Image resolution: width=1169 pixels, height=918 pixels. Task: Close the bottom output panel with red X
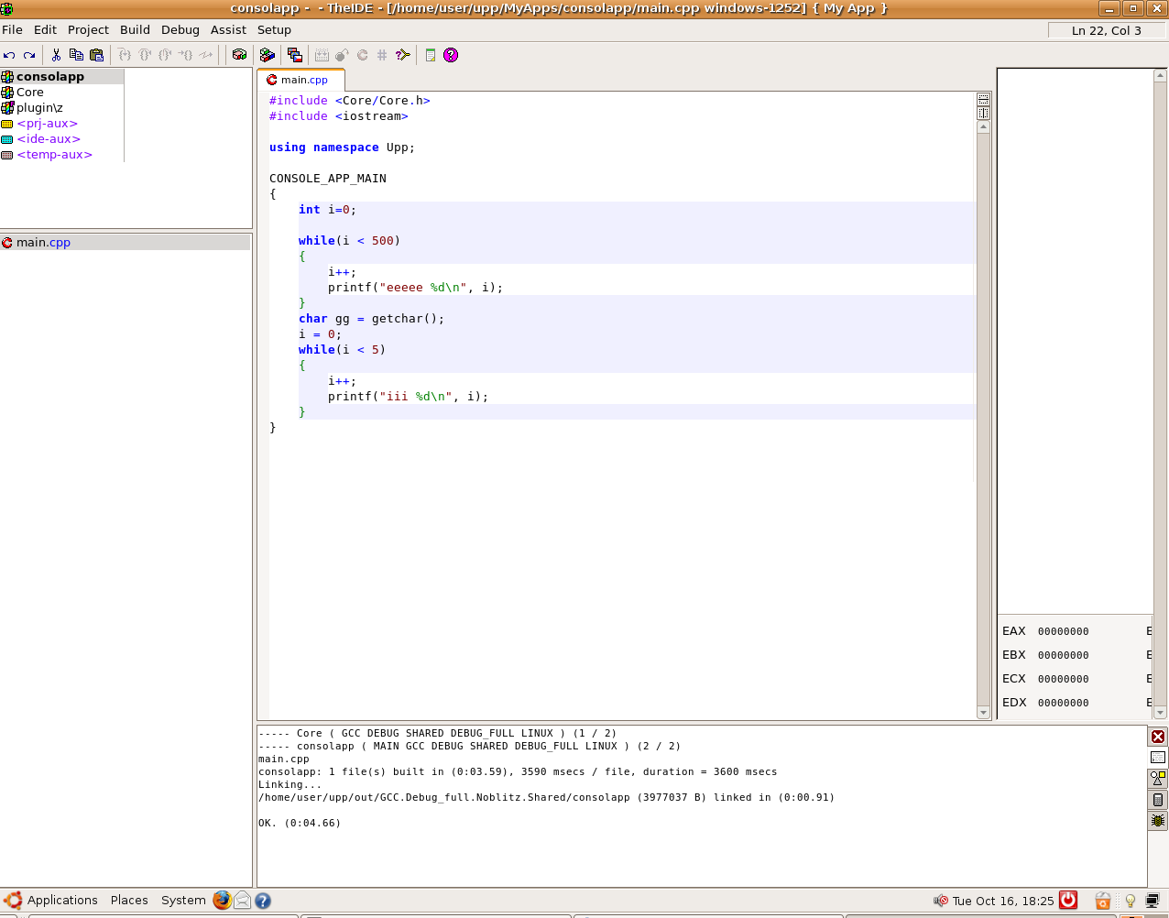[1158, 737]
